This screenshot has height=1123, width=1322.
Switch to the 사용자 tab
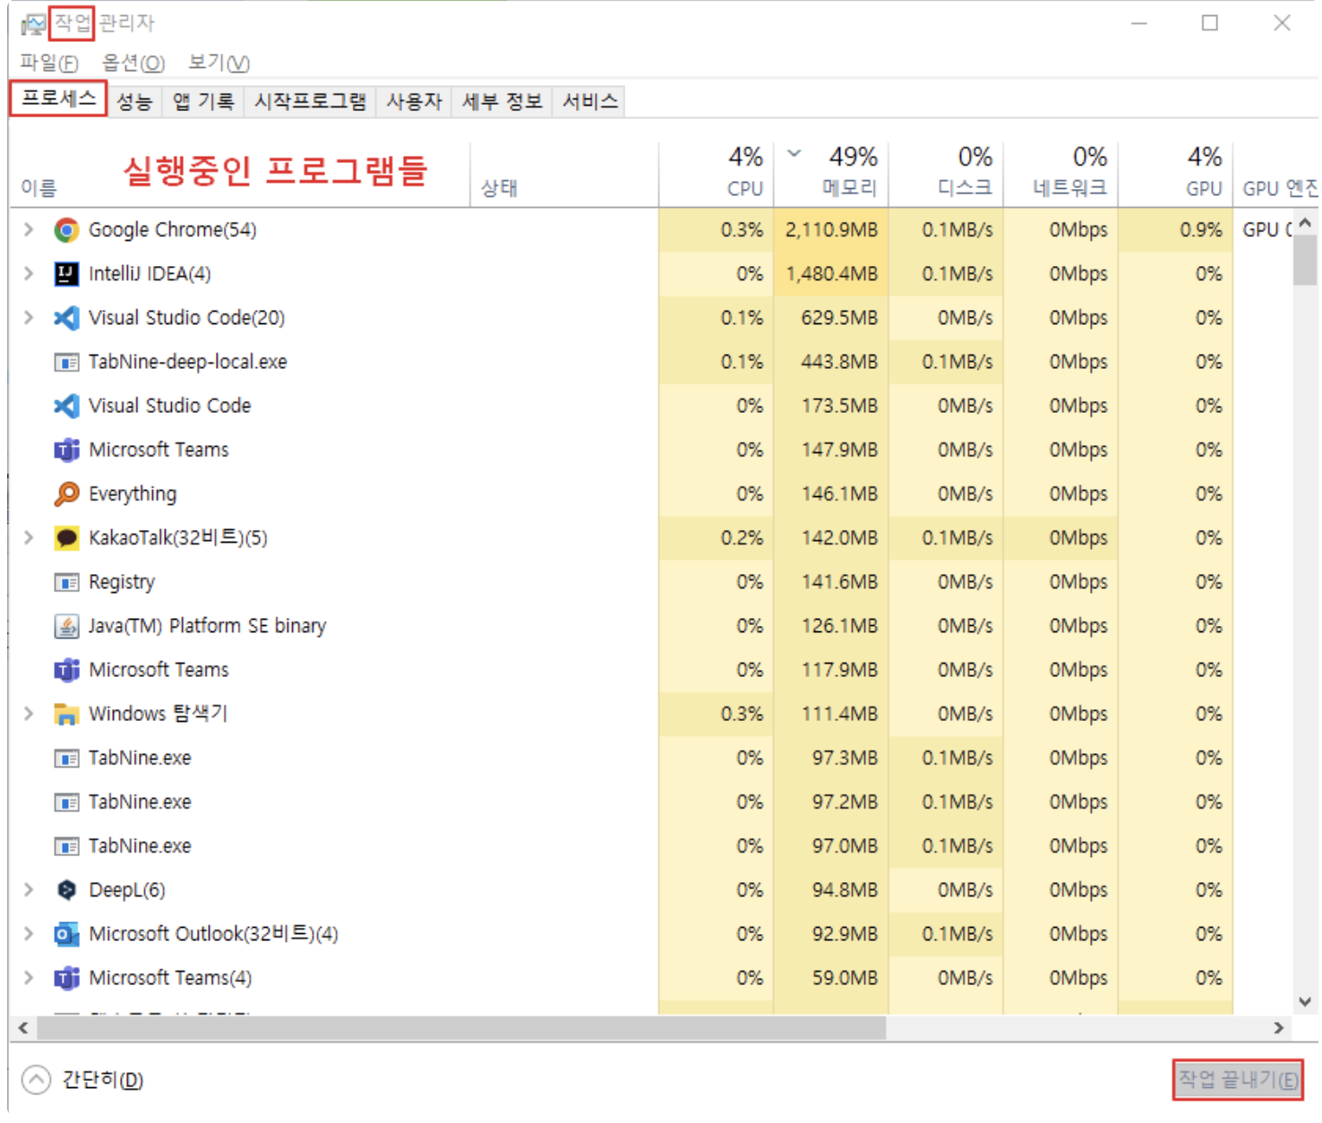[x=415, y=101]
